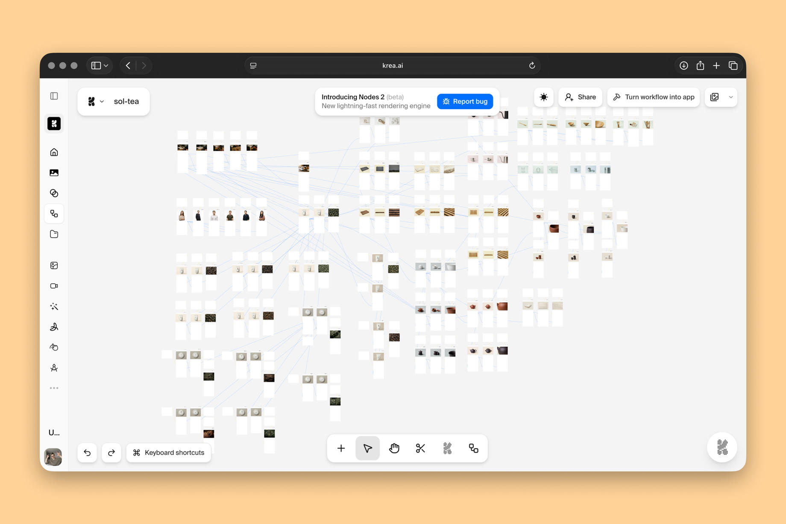Viewport: 786px width, 524px height.
Task: Select the scissors cut tool
Action: (x=420, y=448)
